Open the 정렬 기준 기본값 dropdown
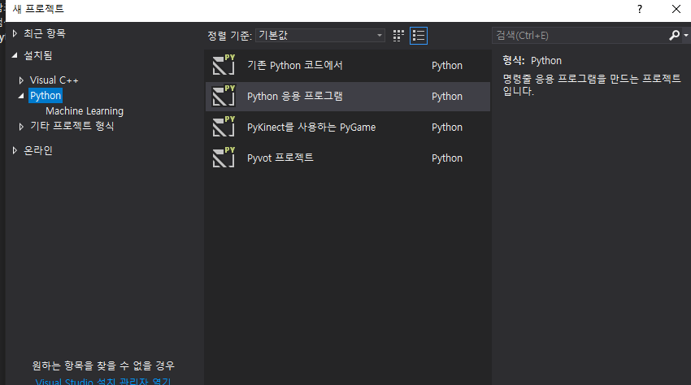This screenshot has width=691, height=385. 320,35
